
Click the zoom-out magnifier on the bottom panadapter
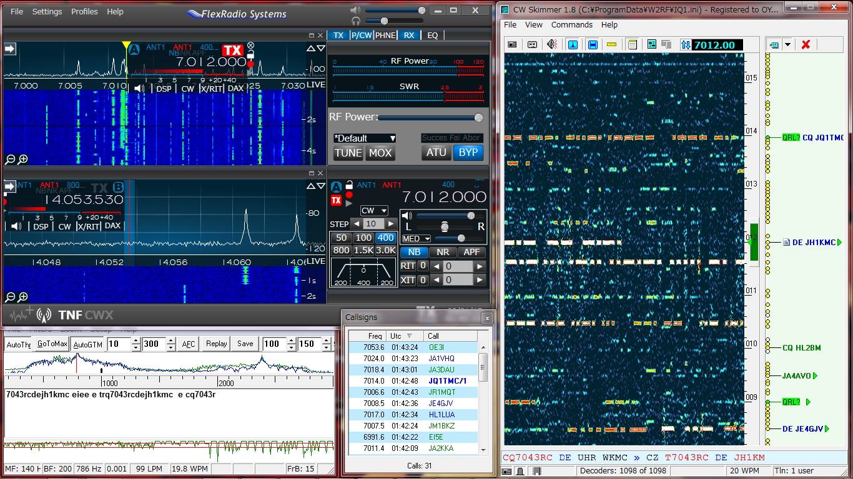coord(10,298)
